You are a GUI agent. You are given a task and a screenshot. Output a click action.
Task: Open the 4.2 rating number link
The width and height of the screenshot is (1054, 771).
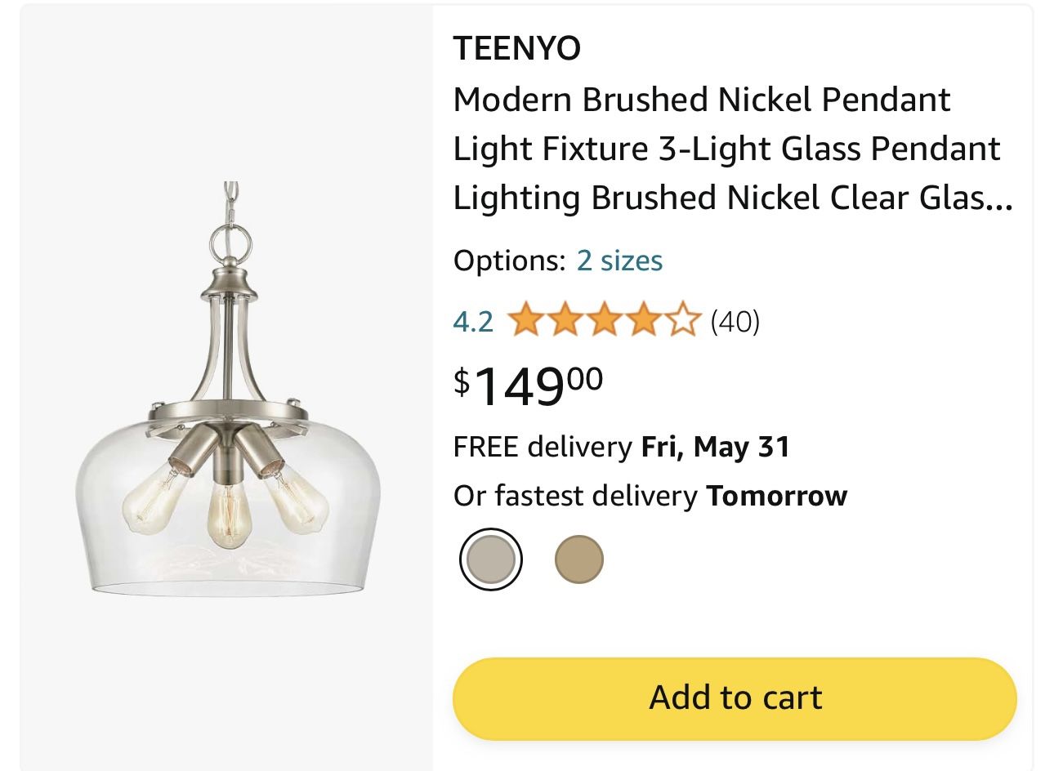(x=473, y=322)
